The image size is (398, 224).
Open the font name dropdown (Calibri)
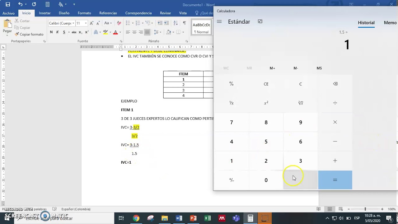tap(73, 23)
